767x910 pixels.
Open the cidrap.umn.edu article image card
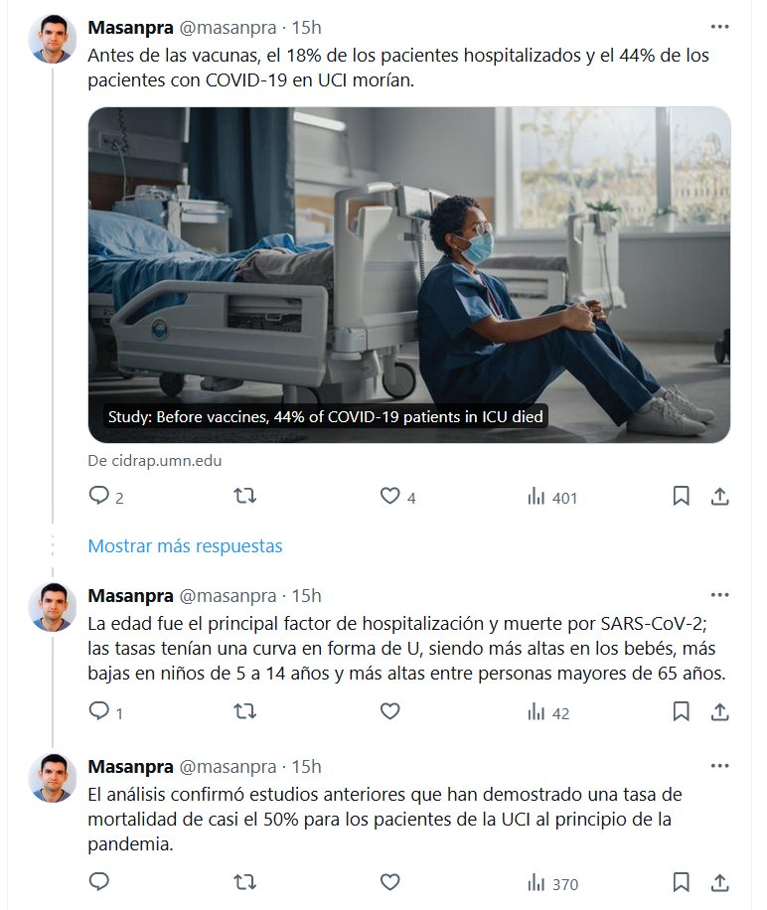[x=408, y=274]
